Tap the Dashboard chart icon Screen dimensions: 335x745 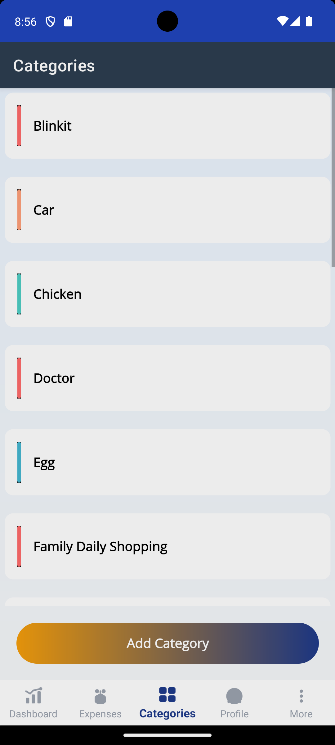click(33, 696)
